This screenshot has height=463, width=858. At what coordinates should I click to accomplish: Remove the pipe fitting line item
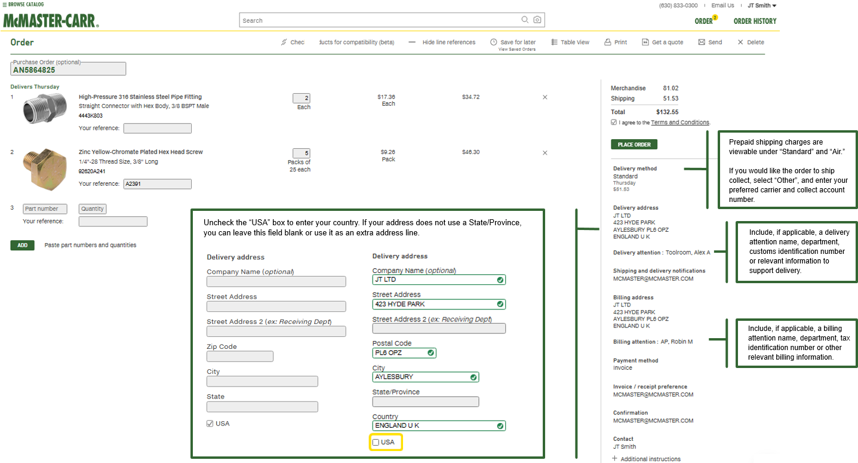click(545, 97)
